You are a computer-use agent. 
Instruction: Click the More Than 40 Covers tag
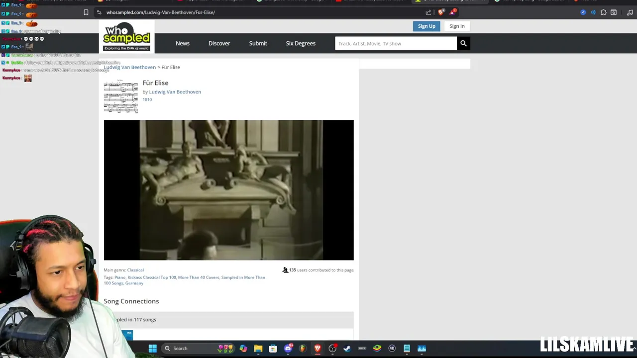tap(199, 277)
